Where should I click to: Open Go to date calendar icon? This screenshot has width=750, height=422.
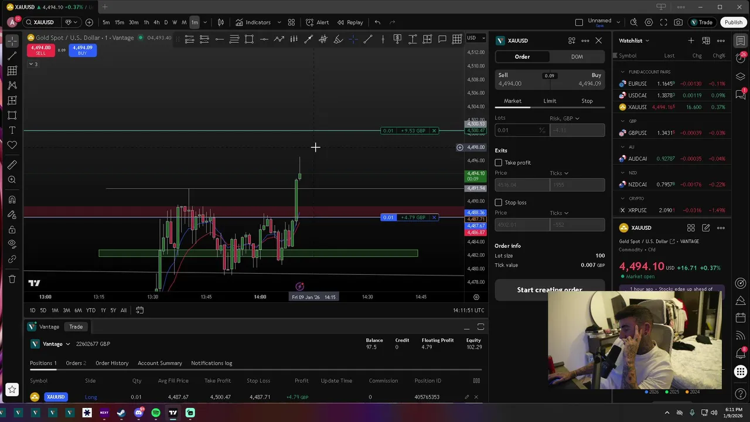139,310
